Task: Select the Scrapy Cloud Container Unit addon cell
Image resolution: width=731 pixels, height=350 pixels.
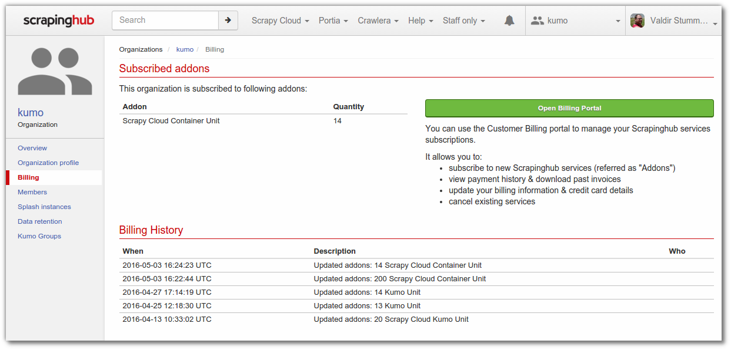Action: pyautogui.click(x=171, y=121)
